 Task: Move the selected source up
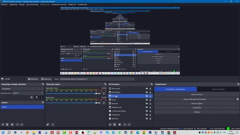click(124, 124)
